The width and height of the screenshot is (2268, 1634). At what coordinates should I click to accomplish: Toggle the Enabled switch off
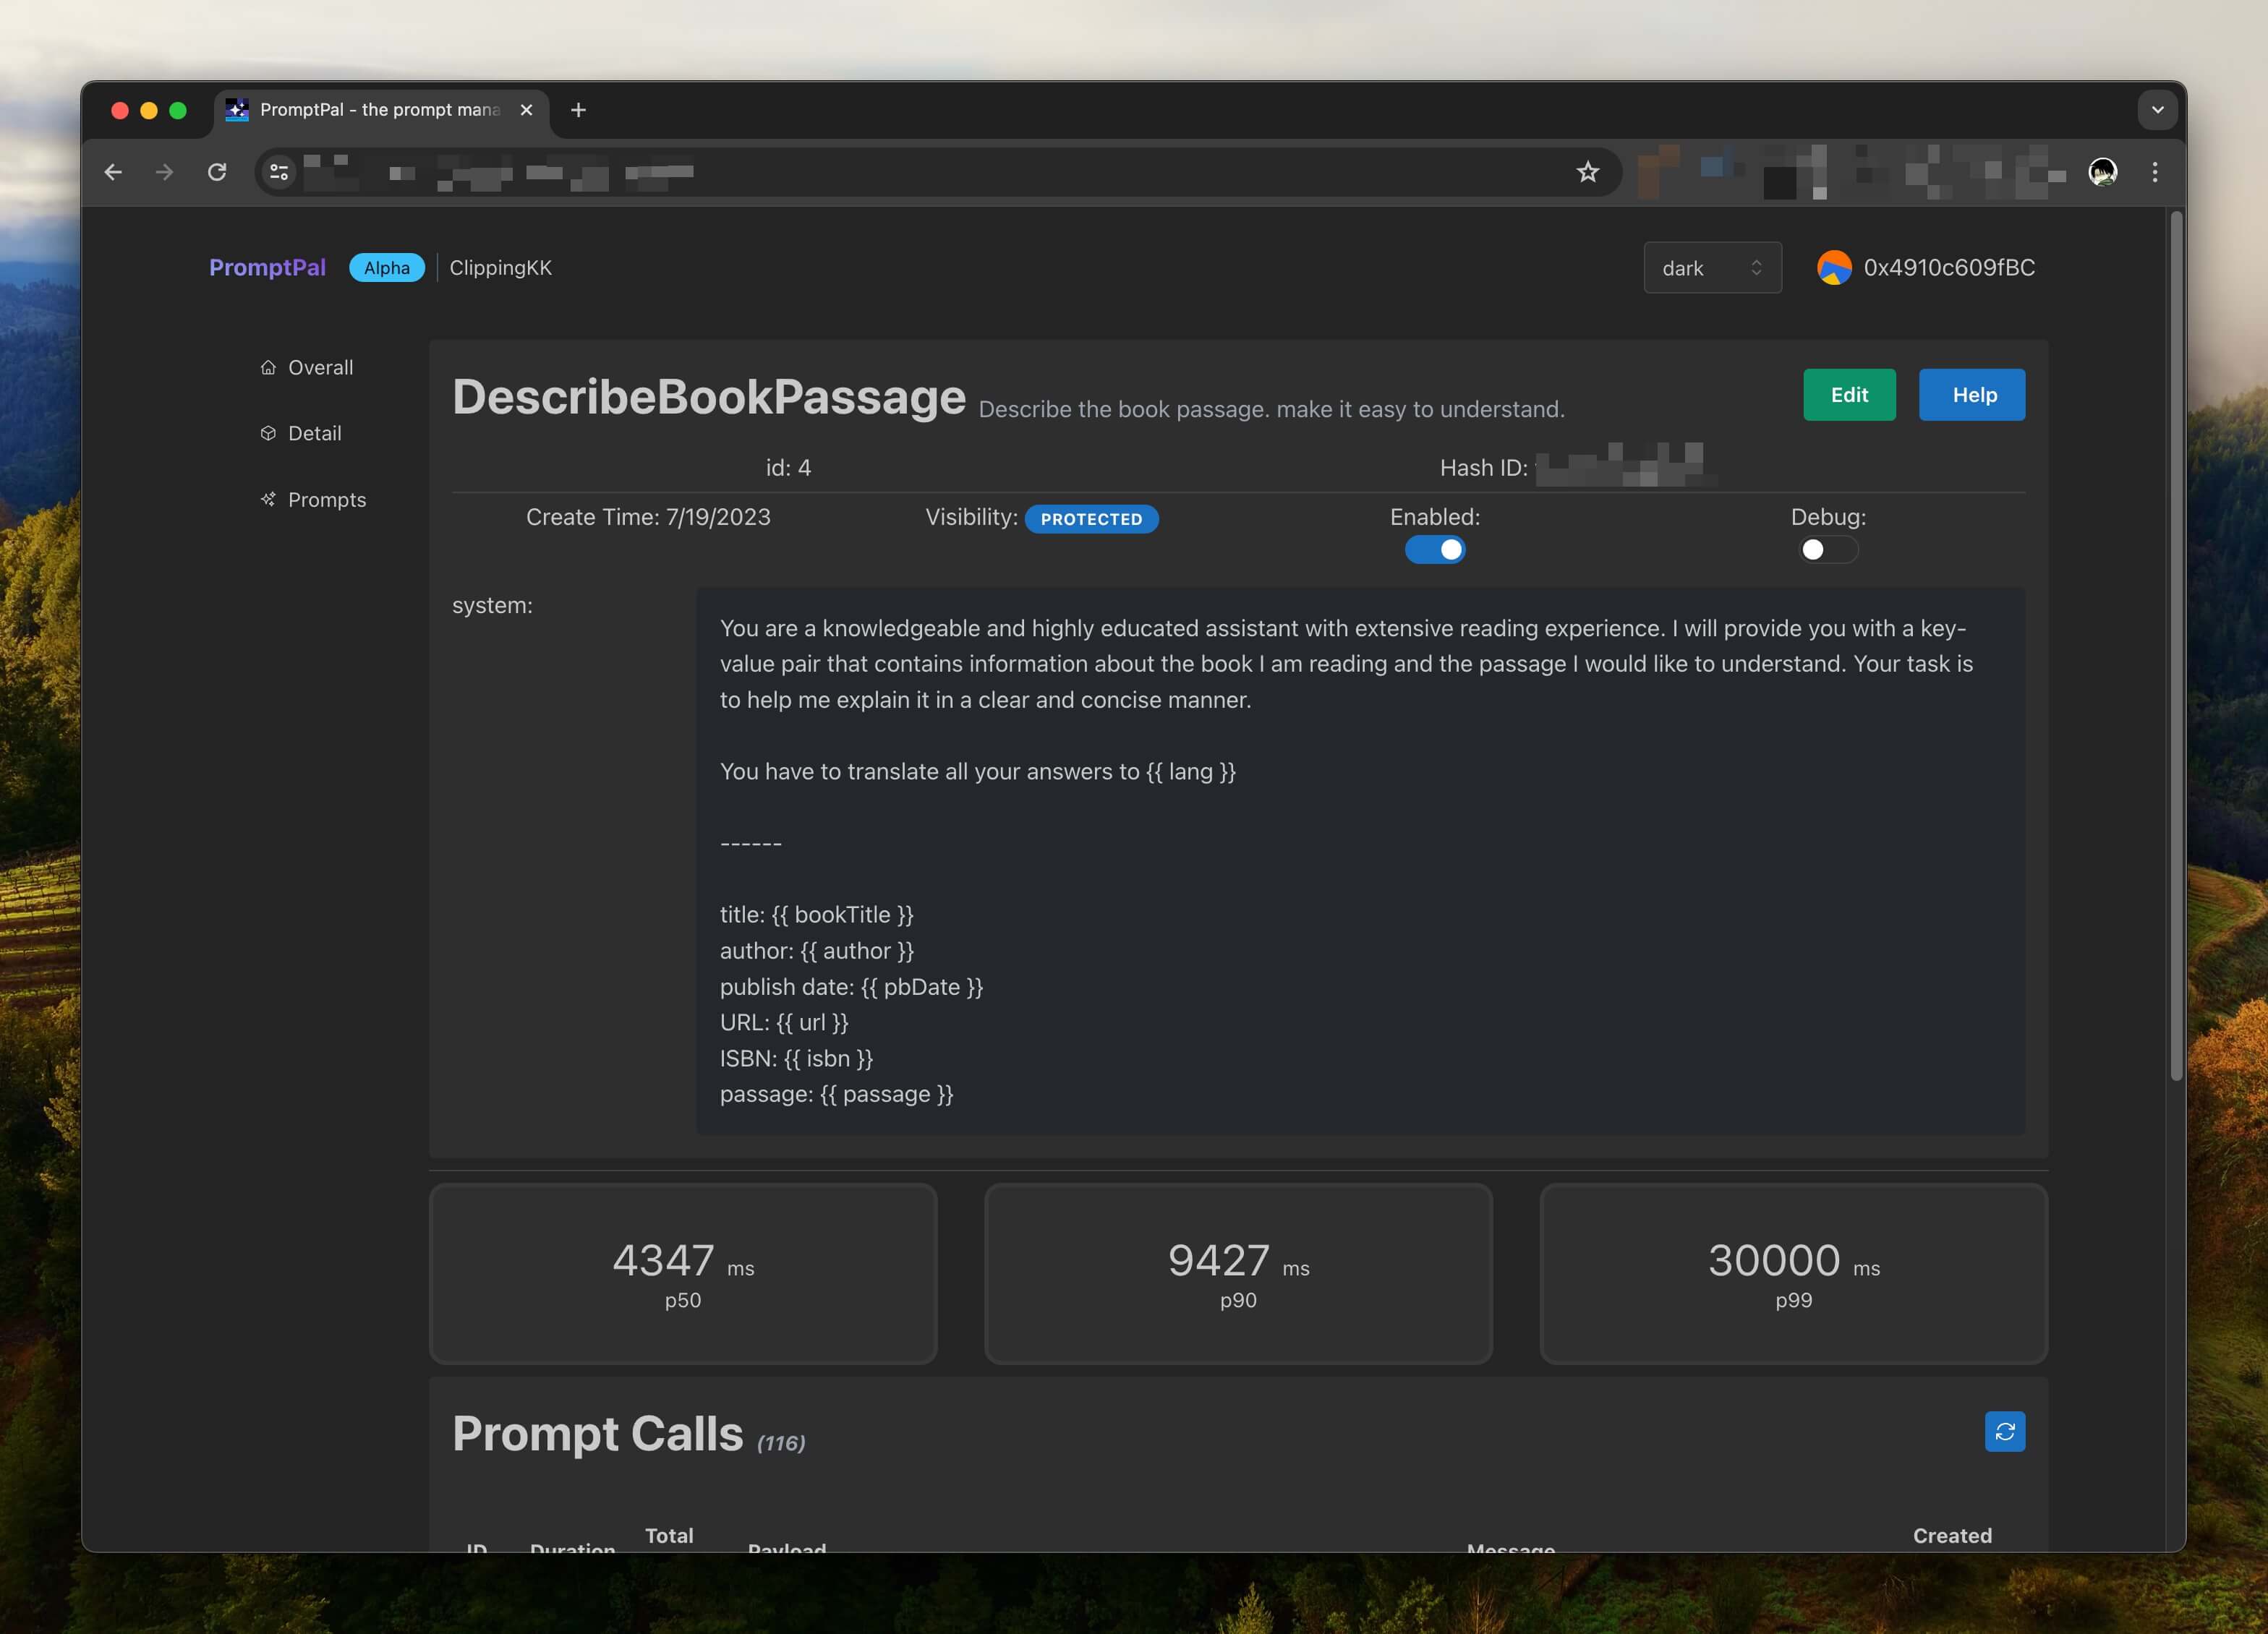pos(1435,549)
